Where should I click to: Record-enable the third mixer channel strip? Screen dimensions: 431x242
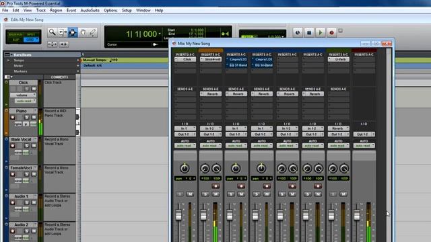[241, 186]
